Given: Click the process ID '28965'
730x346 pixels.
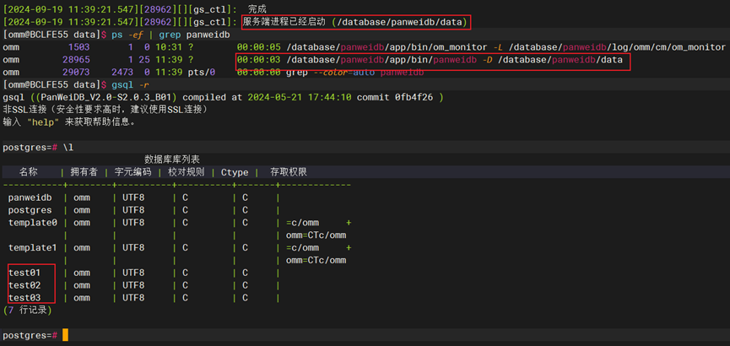Looking at the screenshot, I should point(76,60).
